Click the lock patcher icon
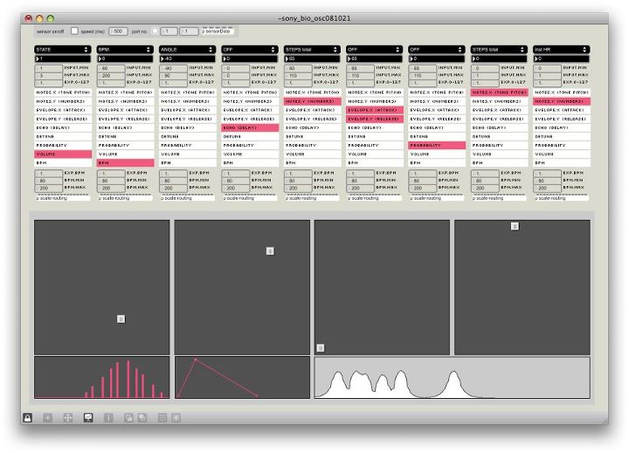Image resolution: width=629 pixels, height=453 pixels. point(27,418)
